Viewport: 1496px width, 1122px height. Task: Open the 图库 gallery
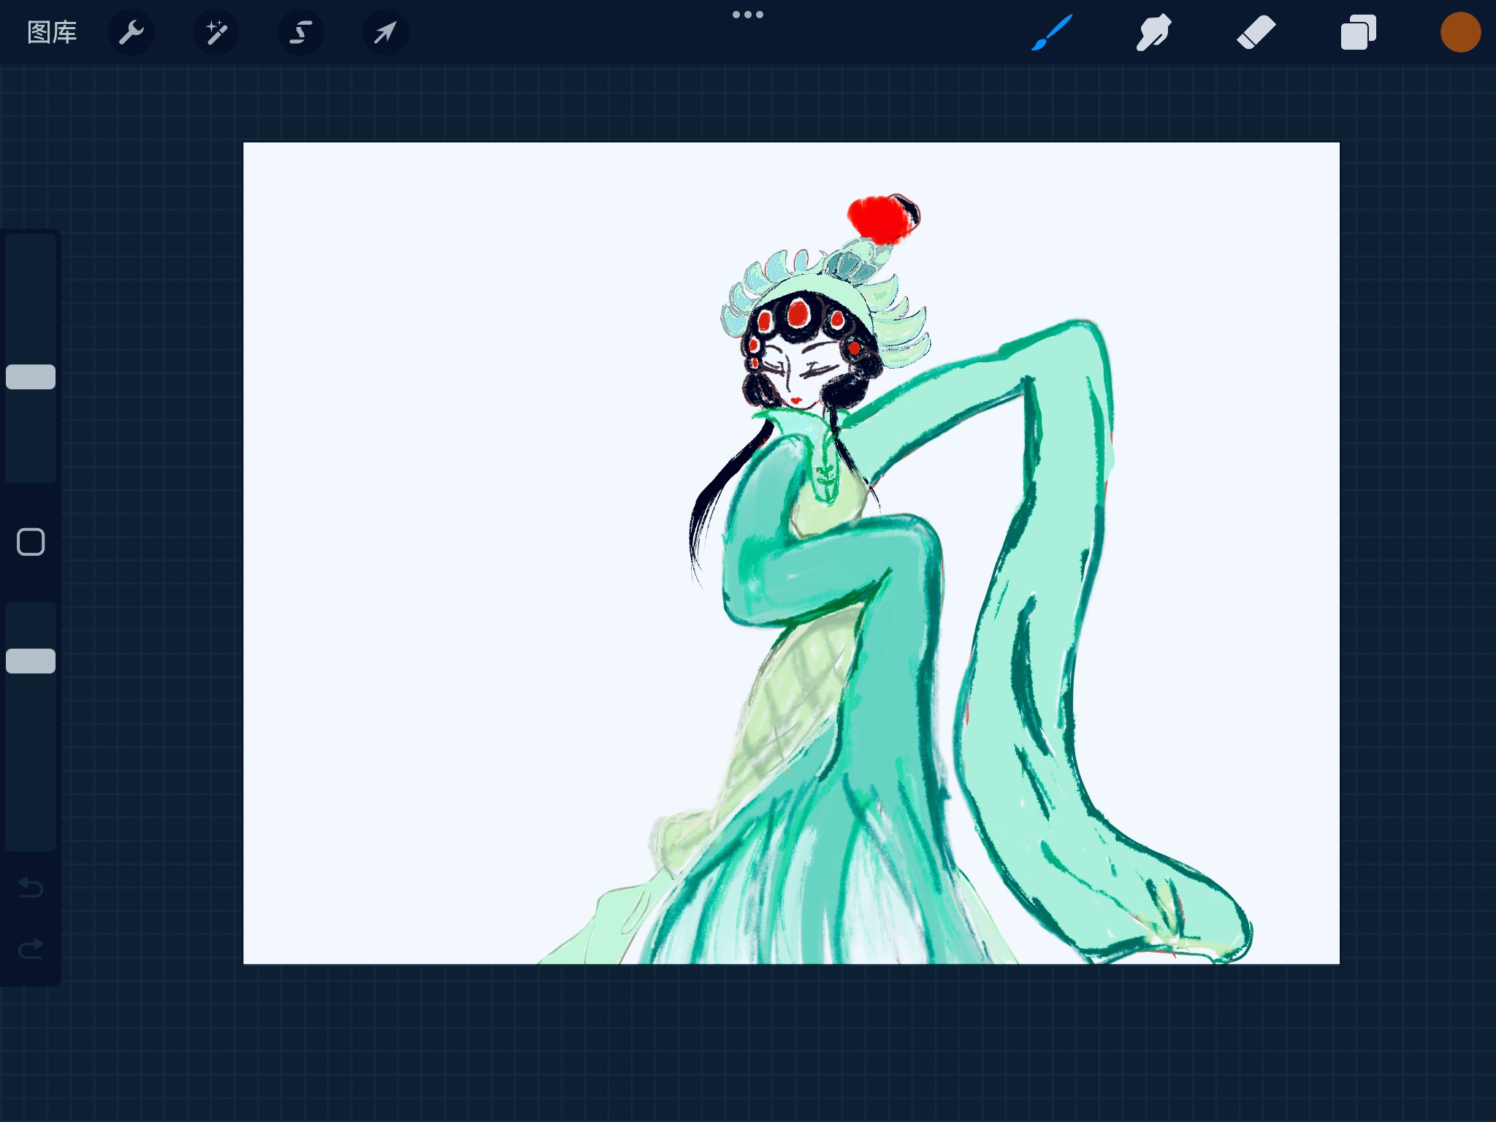point(52,32)
